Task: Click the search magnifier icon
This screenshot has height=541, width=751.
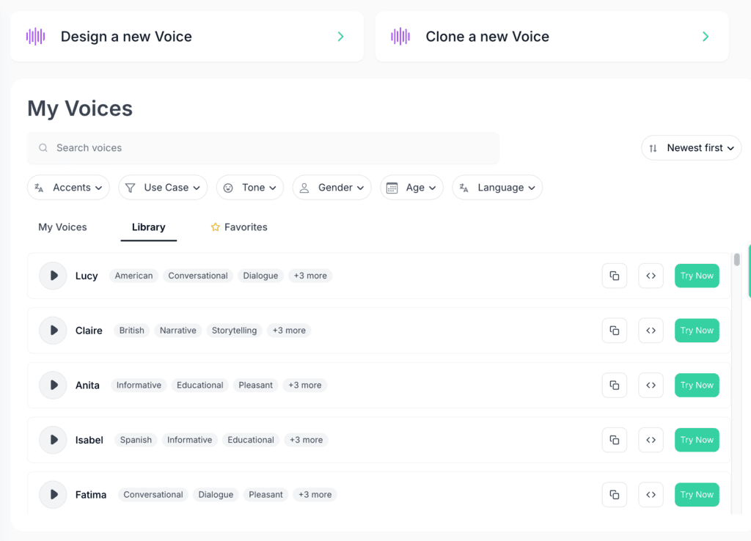Action: (45, 147)
